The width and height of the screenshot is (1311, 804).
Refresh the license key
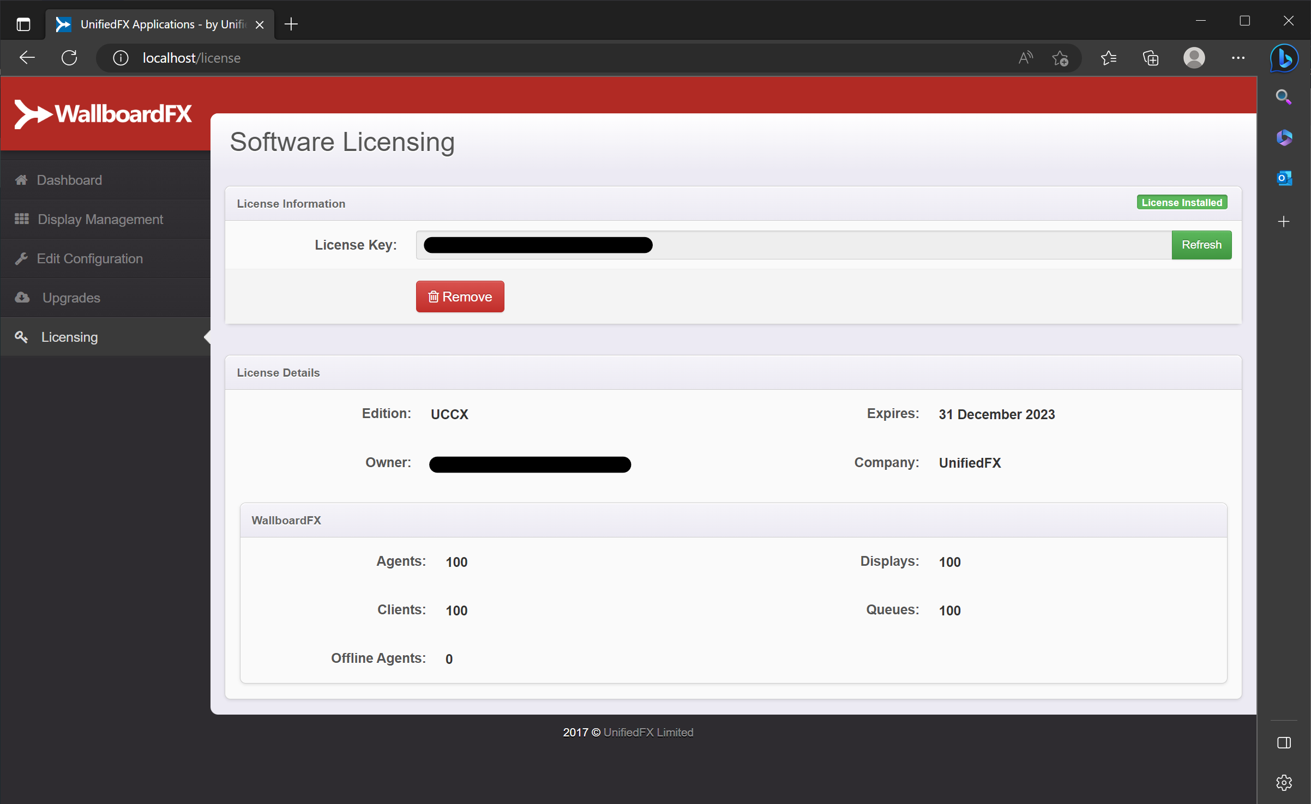[1201, 245]
